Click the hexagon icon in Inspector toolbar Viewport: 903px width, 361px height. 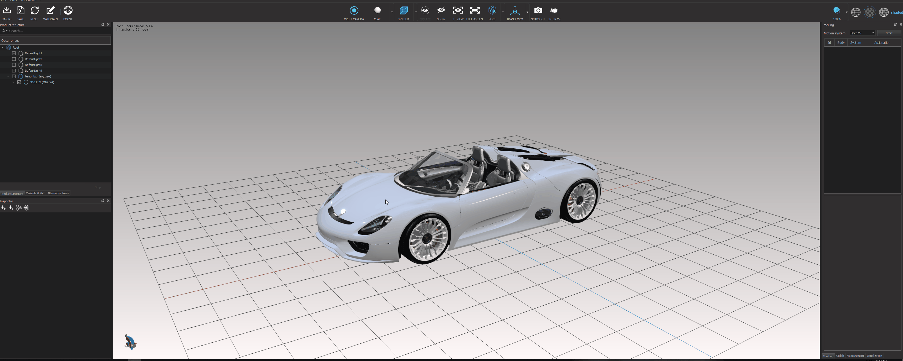(x=27, y=208)
